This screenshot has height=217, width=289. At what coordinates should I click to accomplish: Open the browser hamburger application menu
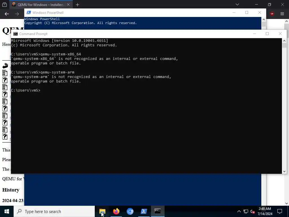coord(282,14)
